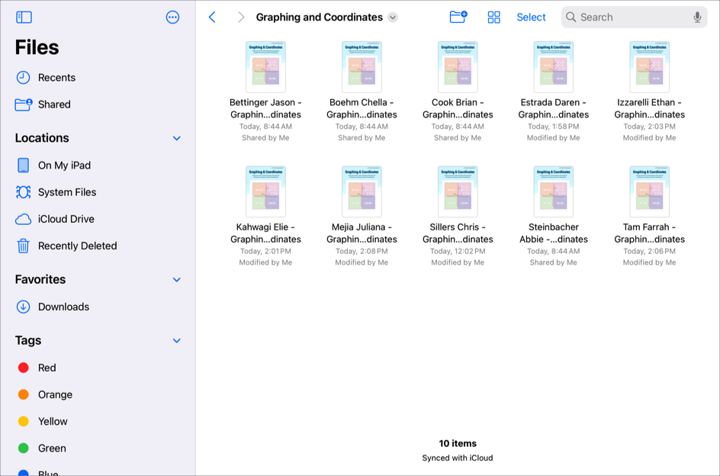
Task: Open Graphing and Coordinates title dropdown
Action: click(x=393, y=18)
